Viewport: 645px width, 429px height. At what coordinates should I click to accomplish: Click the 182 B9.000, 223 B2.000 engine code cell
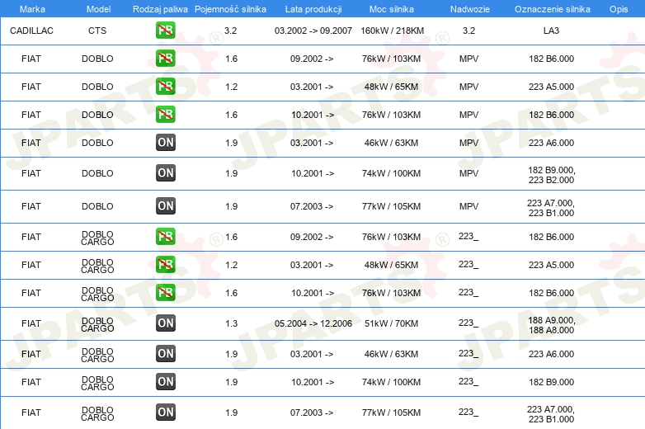click(551, 175)
